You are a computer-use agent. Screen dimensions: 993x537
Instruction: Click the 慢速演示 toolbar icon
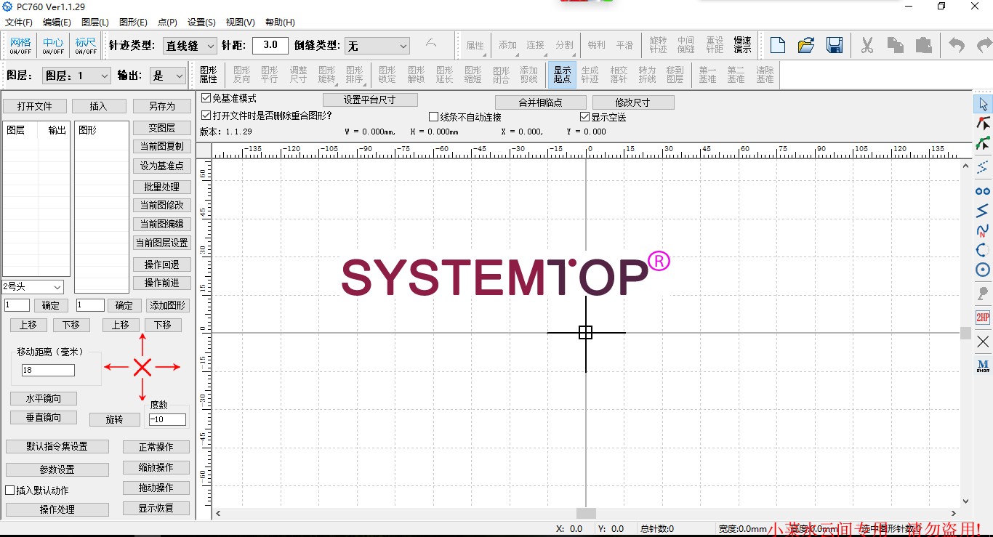pos(742,45)
